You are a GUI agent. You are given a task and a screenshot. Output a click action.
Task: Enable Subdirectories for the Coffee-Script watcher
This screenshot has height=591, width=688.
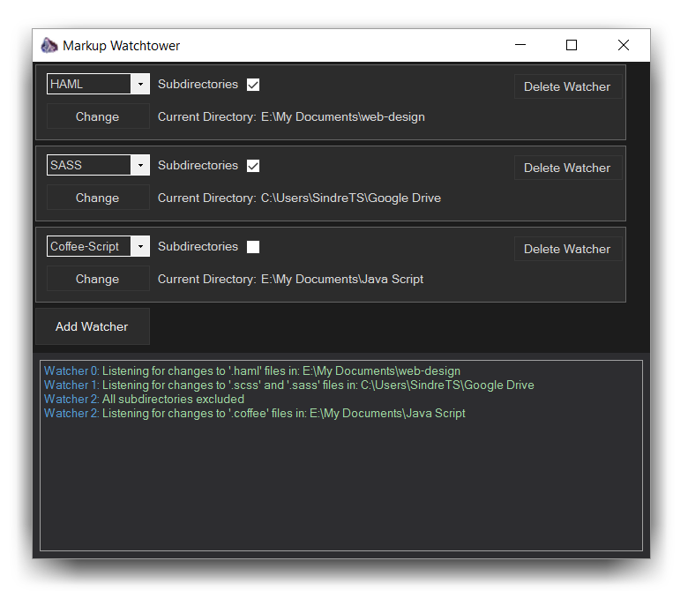(x=253, y=247)
